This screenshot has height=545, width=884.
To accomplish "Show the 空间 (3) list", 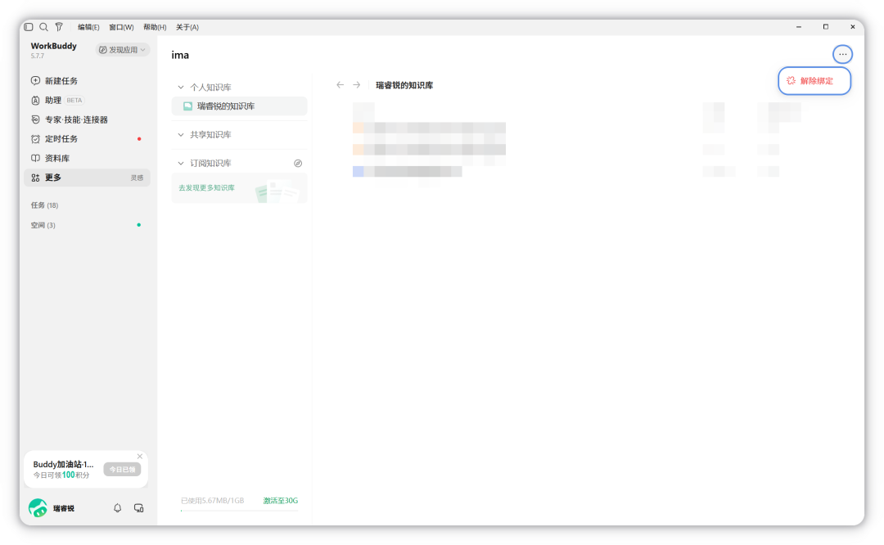I will pyautogui.click(x=43, y=225).
